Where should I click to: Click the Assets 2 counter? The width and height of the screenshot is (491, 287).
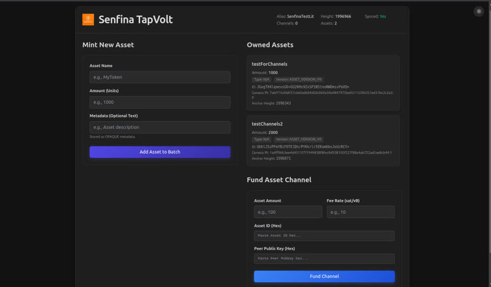pyautogui.click(x=328, y=23)
